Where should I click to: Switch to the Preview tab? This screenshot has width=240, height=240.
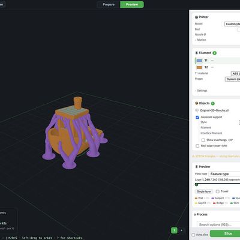click(x=132, y=4)
